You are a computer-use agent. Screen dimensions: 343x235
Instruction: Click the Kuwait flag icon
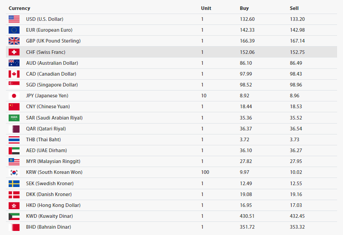(x=14, y=216)
